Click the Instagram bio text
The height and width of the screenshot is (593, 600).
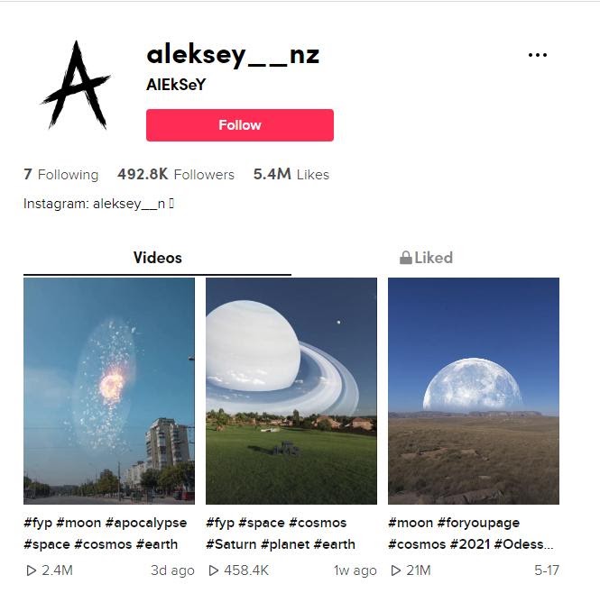[x=98, y=204]
